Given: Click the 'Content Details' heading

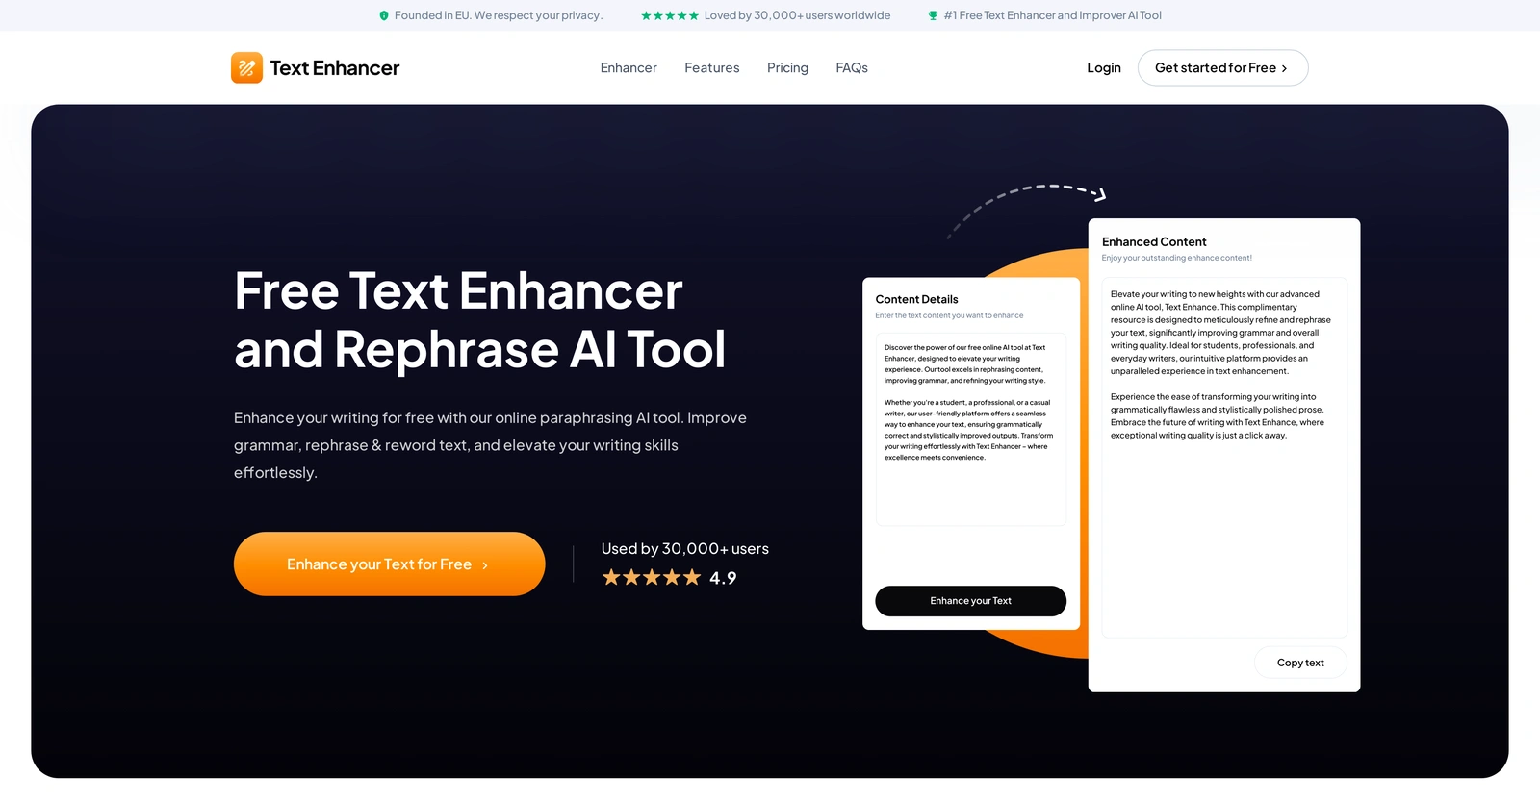Looking at the screenshot, I should tap(916, 299).
